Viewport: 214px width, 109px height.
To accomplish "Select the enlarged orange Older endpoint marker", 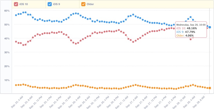I will [210, 88].
